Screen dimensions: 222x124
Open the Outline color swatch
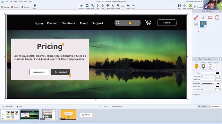[204, 66]
